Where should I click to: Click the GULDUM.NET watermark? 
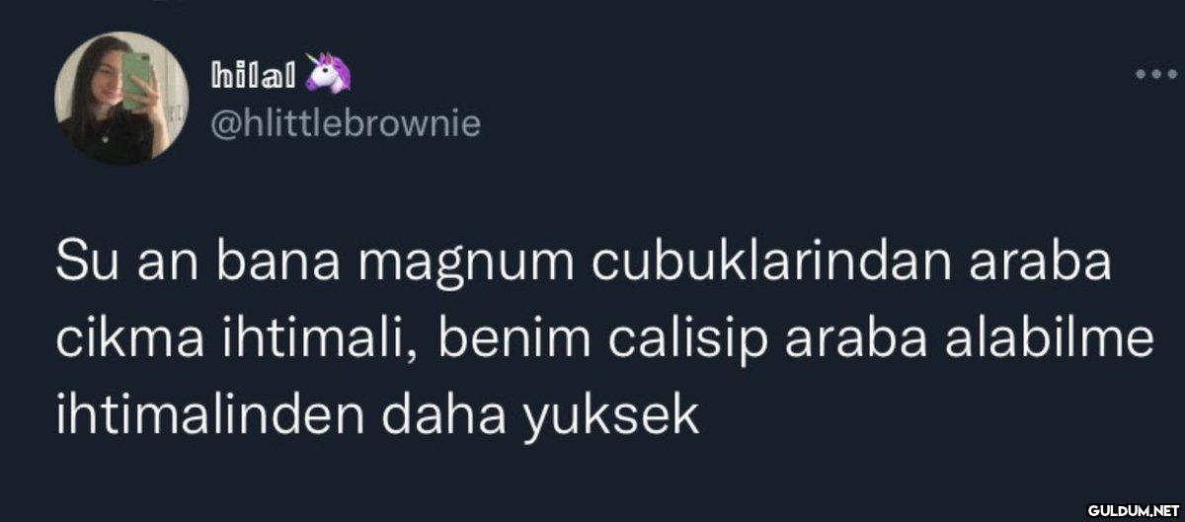(1132, 509)
